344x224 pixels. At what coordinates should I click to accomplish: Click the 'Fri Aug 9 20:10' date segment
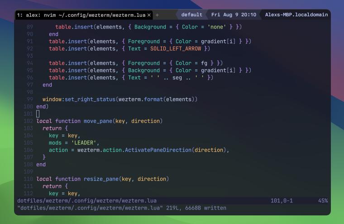coord(234,14)
